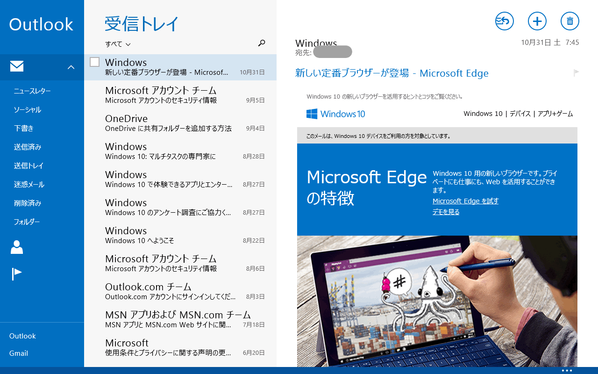
Task: Check the selected Windows message checkbox
Action: coord(94,62)
